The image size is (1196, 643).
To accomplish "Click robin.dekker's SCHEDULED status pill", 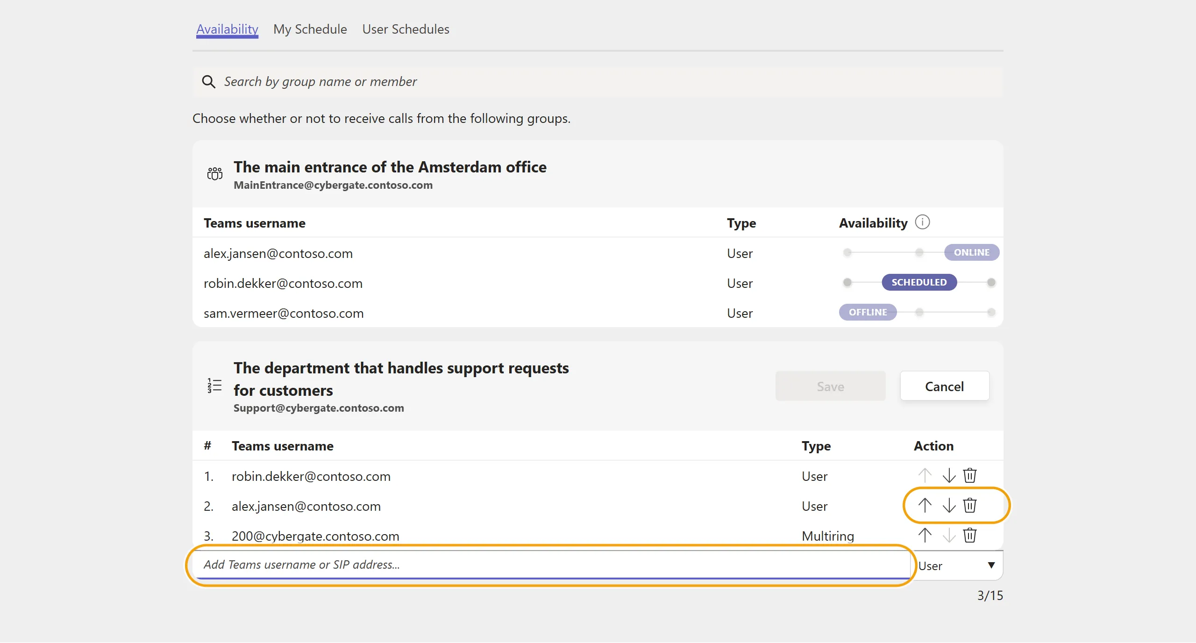I will point(919,282).
